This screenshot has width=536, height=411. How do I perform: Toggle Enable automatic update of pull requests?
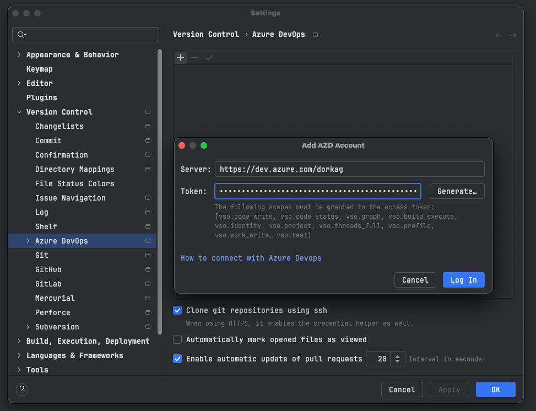click(177, 359)
